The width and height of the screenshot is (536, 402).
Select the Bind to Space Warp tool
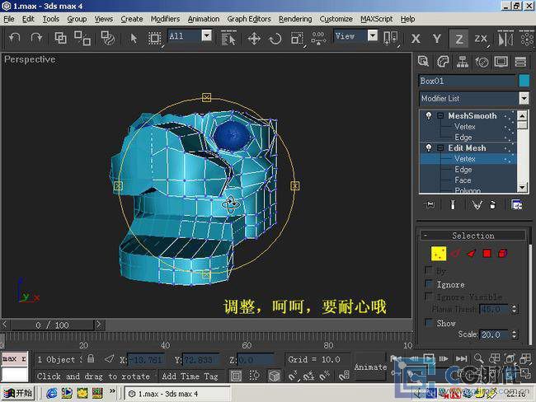(x=107, y=38)
